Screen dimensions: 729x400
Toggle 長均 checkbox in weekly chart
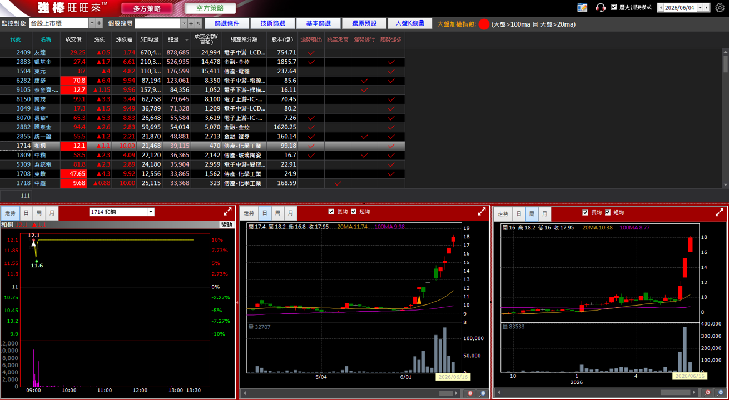click(585, 212)
